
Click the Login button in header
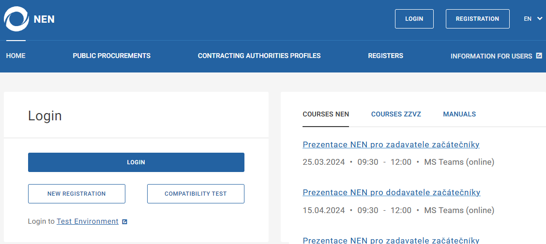tap(414, 19)
